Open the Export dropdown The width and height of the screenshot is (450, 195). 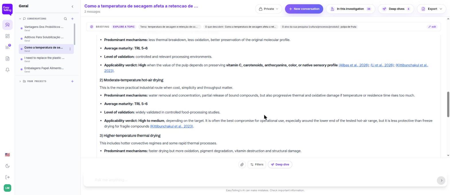[432, 9]
